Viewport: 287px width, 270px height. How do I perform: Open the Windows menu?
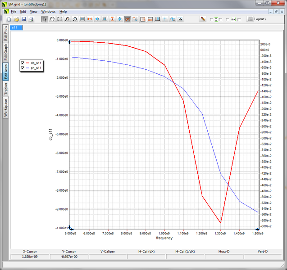(x=48, y=11)
